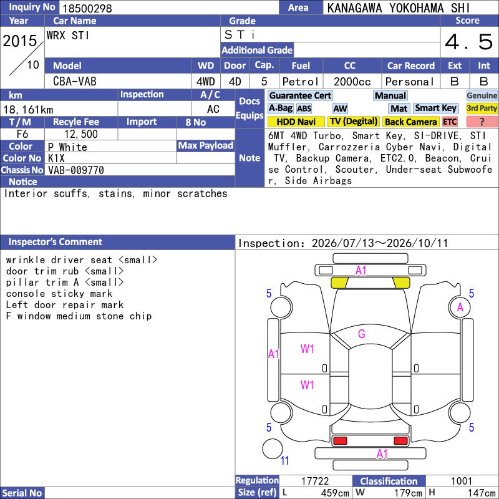This screenshot has height=499, width=499.
Task: Click the TV (Degital) equipment badge
Action: coord(354,122)
